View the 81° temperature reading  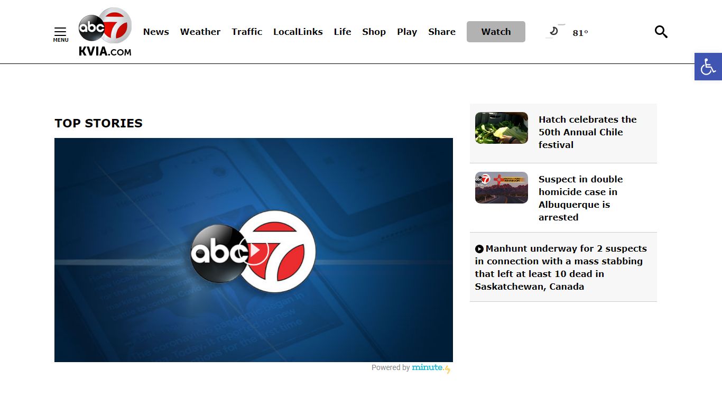pos(580,33)
